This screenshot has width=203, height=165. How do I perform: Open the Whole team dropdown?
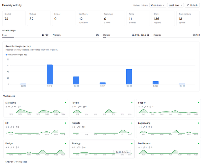(x=158, y=5)
